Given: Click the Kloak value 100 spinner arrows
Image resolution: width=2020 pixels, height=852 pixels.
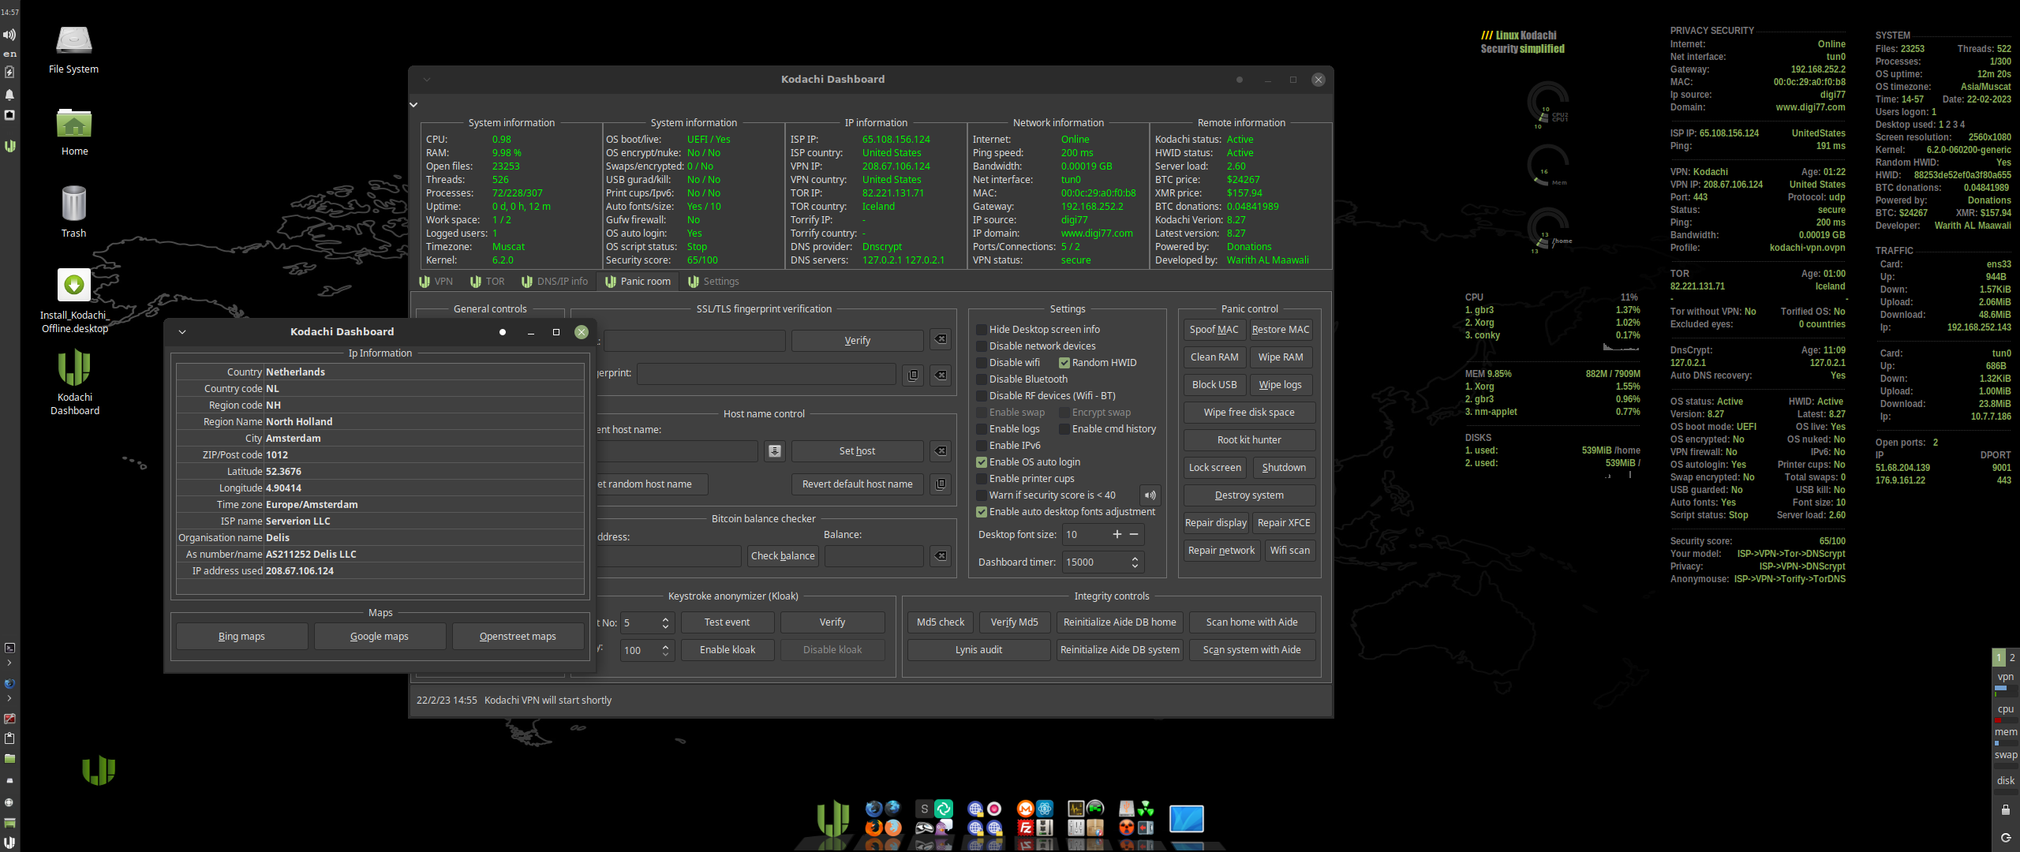Looking at the screenshot, I should (x=665, y=651).
